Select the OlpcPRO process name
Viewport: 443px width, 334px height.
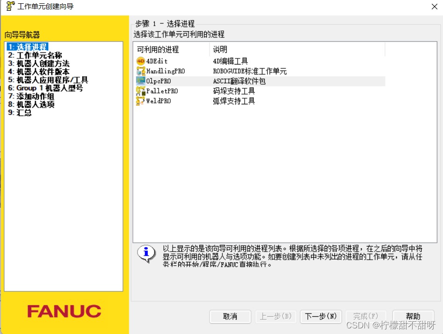[159, 81]
